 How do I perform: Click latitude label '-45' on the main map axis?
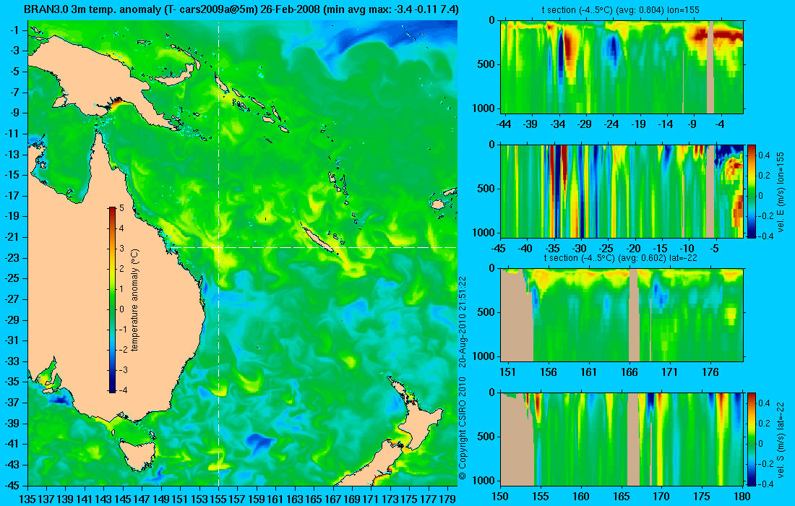[x=12, y=485]
